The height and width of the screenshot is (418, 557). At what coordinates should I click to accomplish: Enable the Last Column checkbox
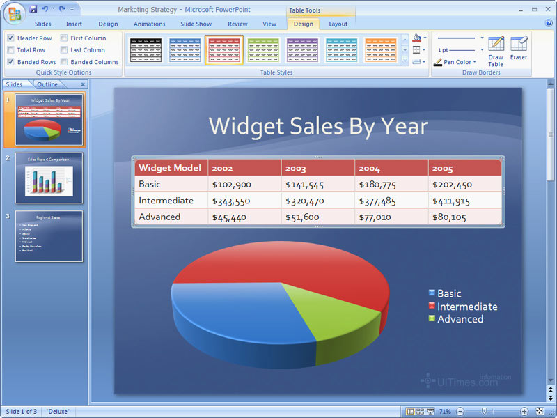click(64, 50)
